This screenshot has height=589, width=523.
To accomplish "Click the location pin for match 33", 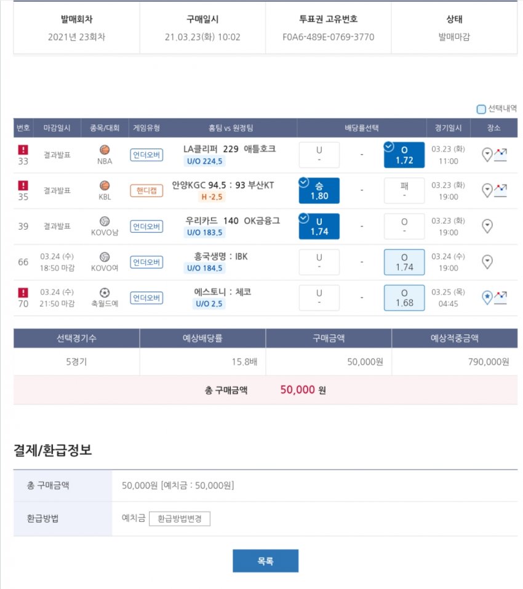I will tap(487, 155).
